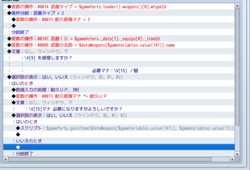The height and width of the screenshot is (170, 250).
Task: Select the 必要マナ：\V[15] ／個 text line
Action: [119, 71]
